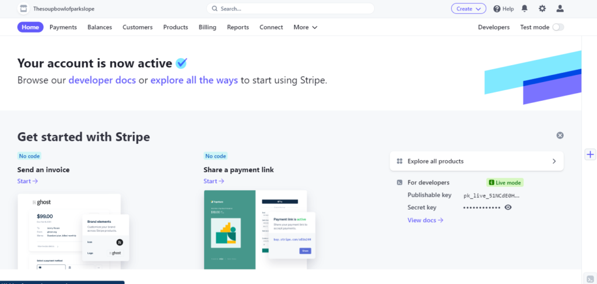The height and width of the screenshot is (284, 597).
Task: Click the For developers terminal icon
Action: point(399,183)
